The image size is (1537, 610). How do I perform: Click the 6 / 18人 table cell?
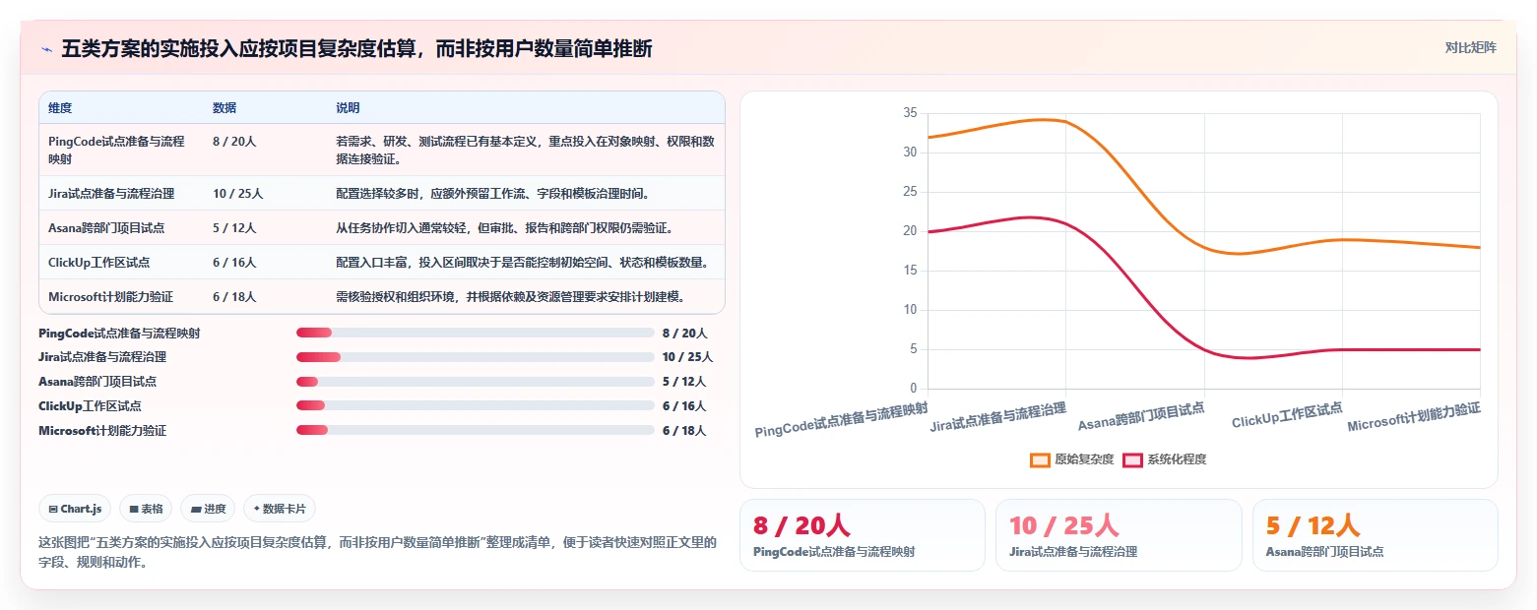coord(234,296)
